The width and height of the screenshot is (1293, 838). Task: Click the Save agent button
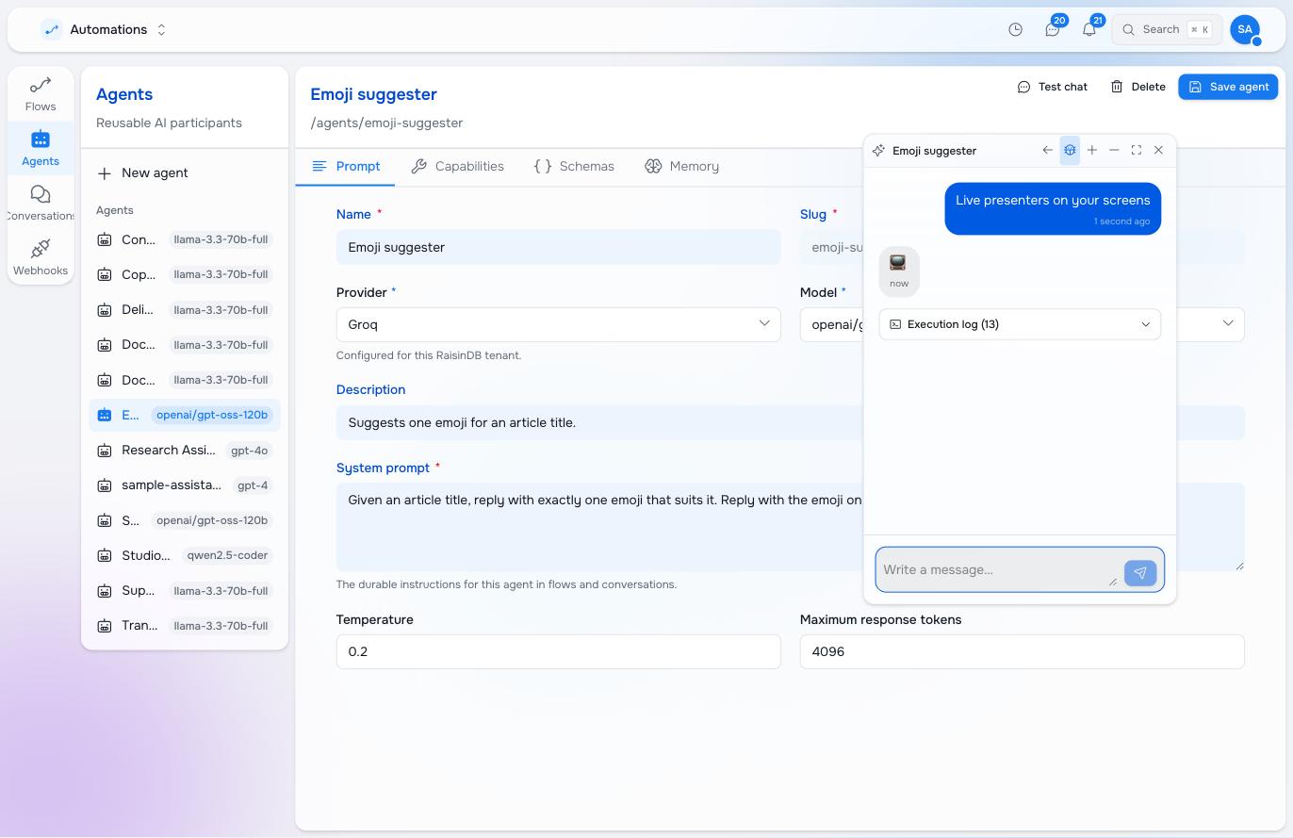click(x=1228, y=87)
